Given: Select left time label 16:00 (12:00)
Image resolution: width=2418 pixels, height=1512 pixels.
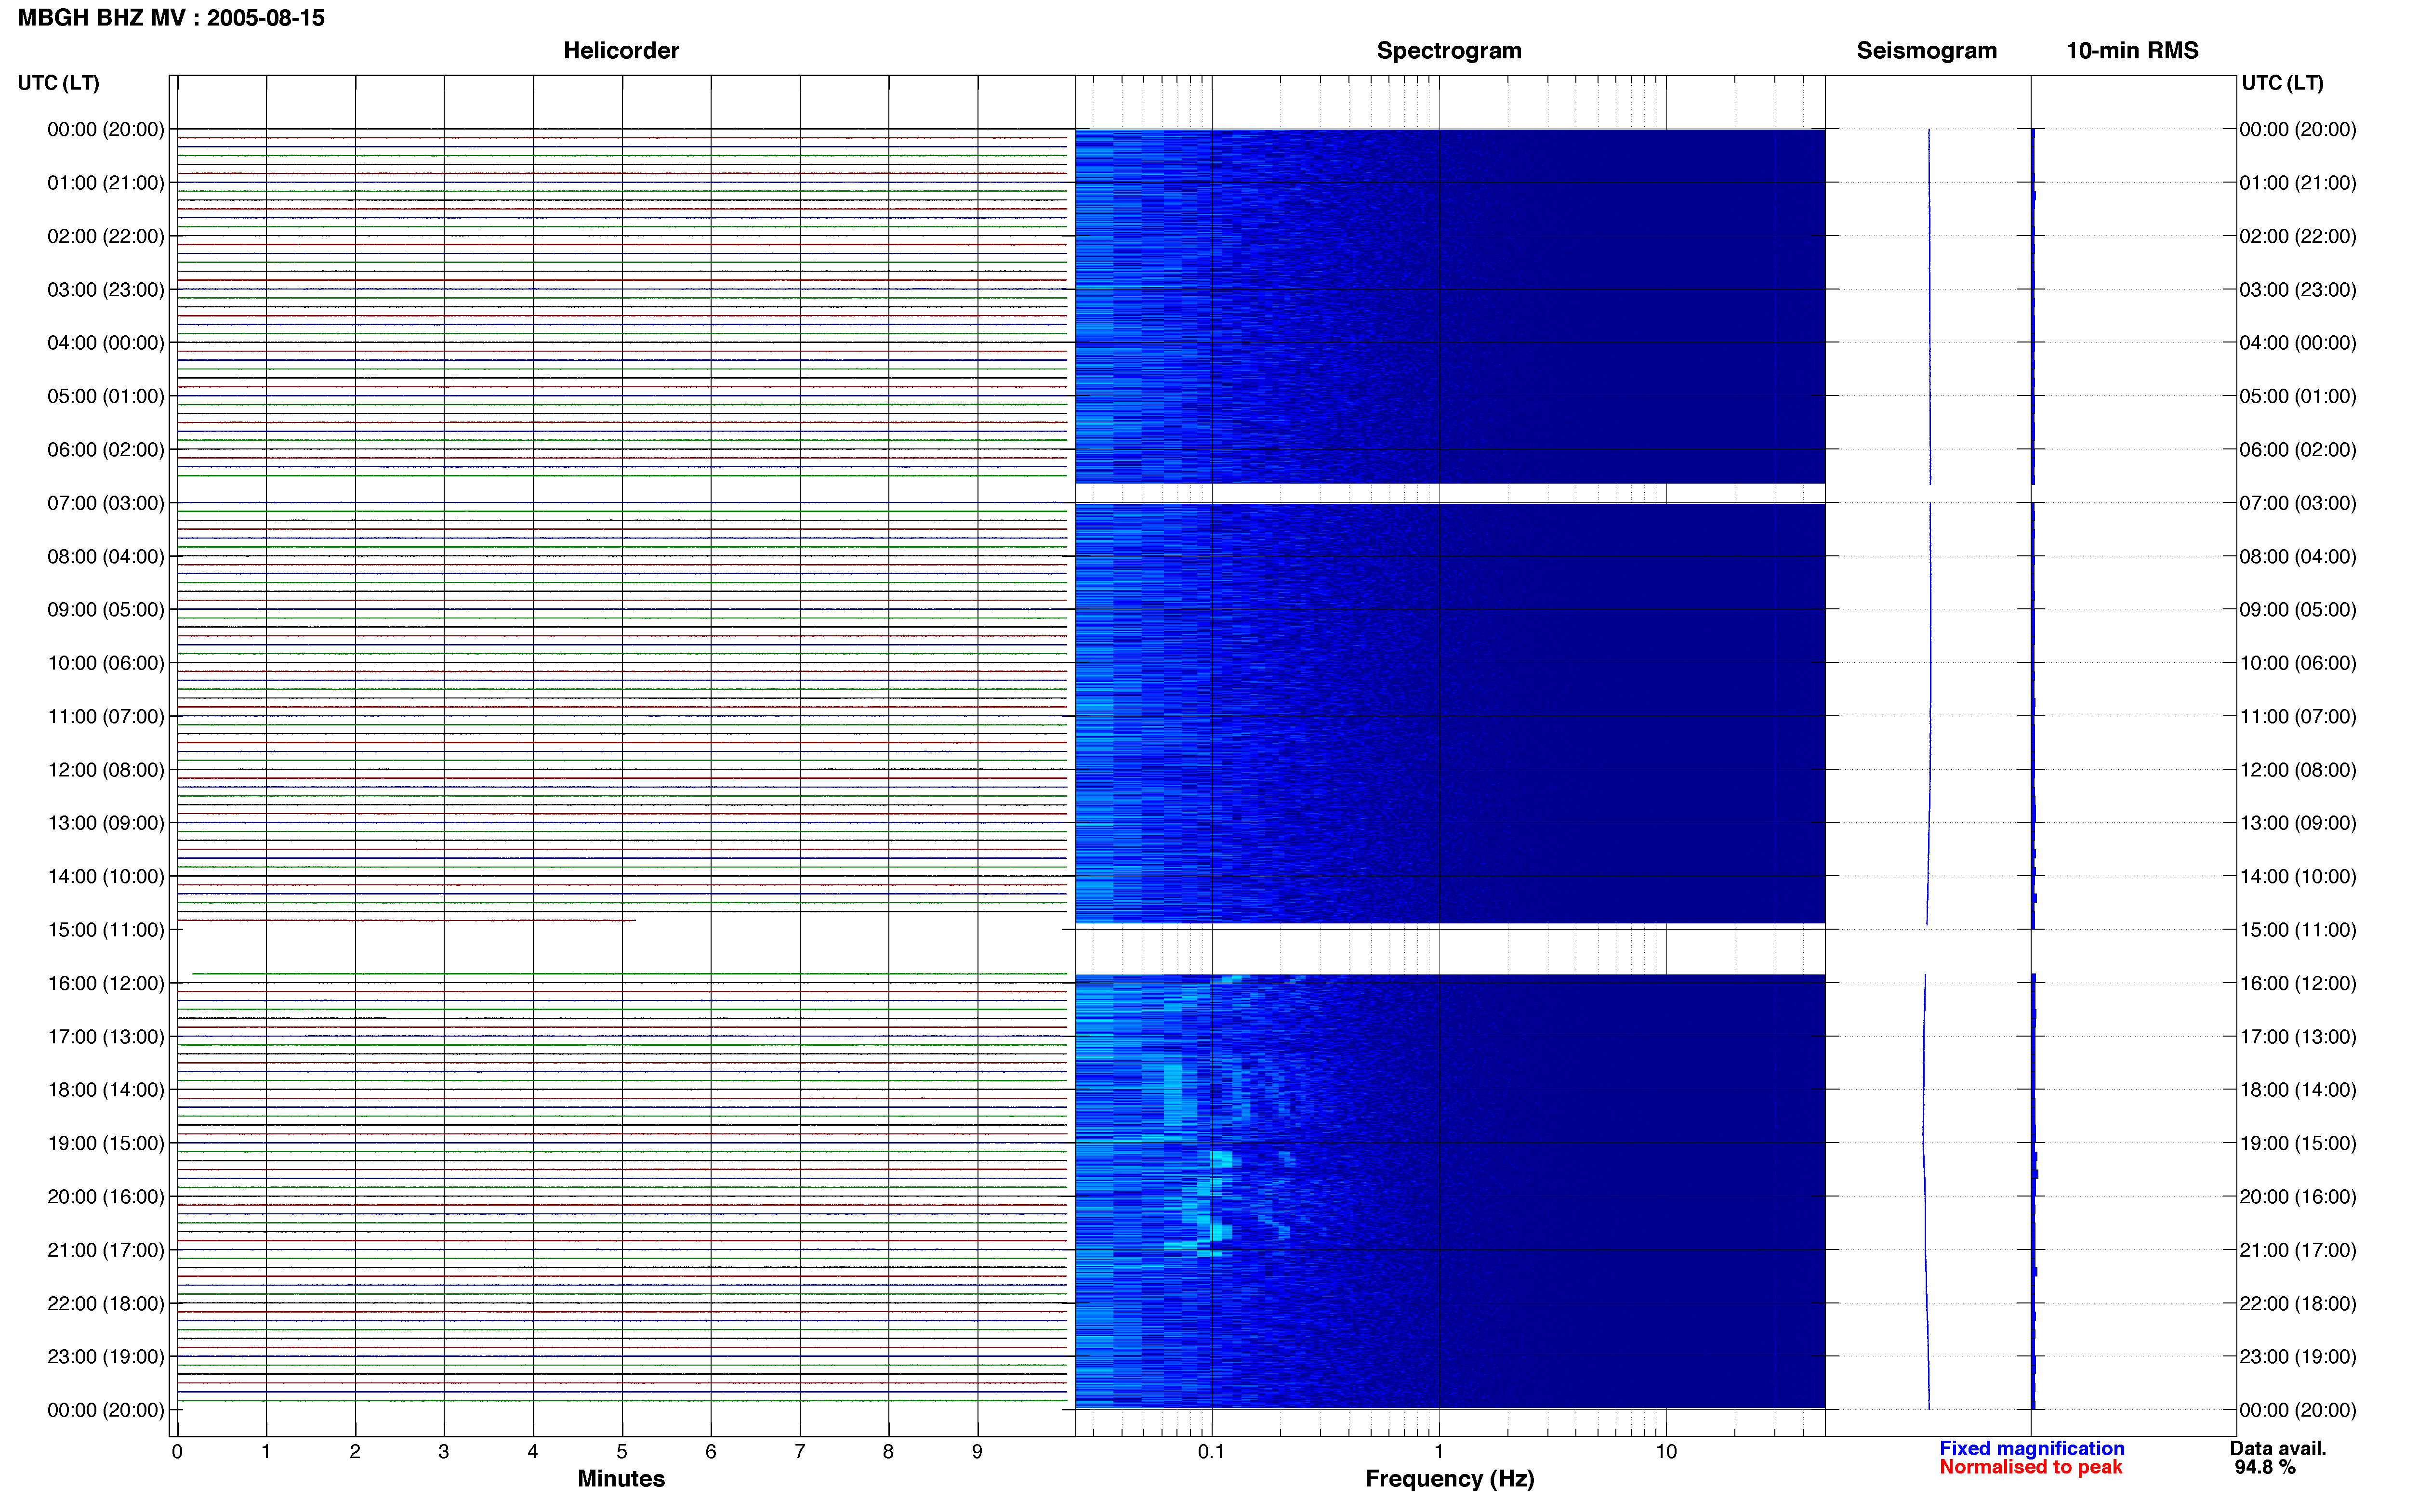Looking at the screenshot, I should tap(105, 983).
